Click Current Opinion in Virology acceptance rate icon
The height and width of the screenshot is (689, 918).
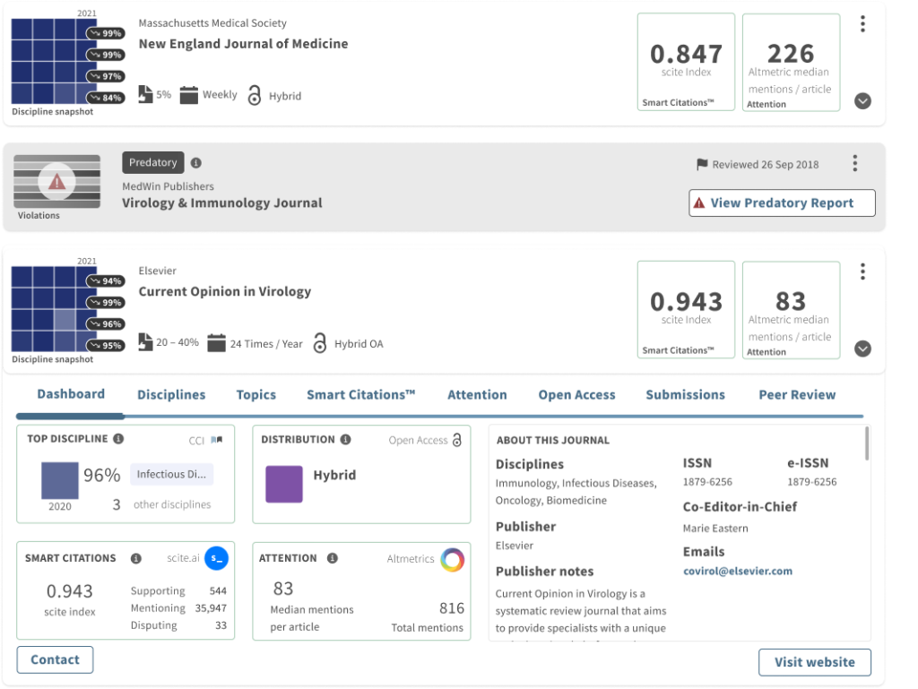coord(145,342)
